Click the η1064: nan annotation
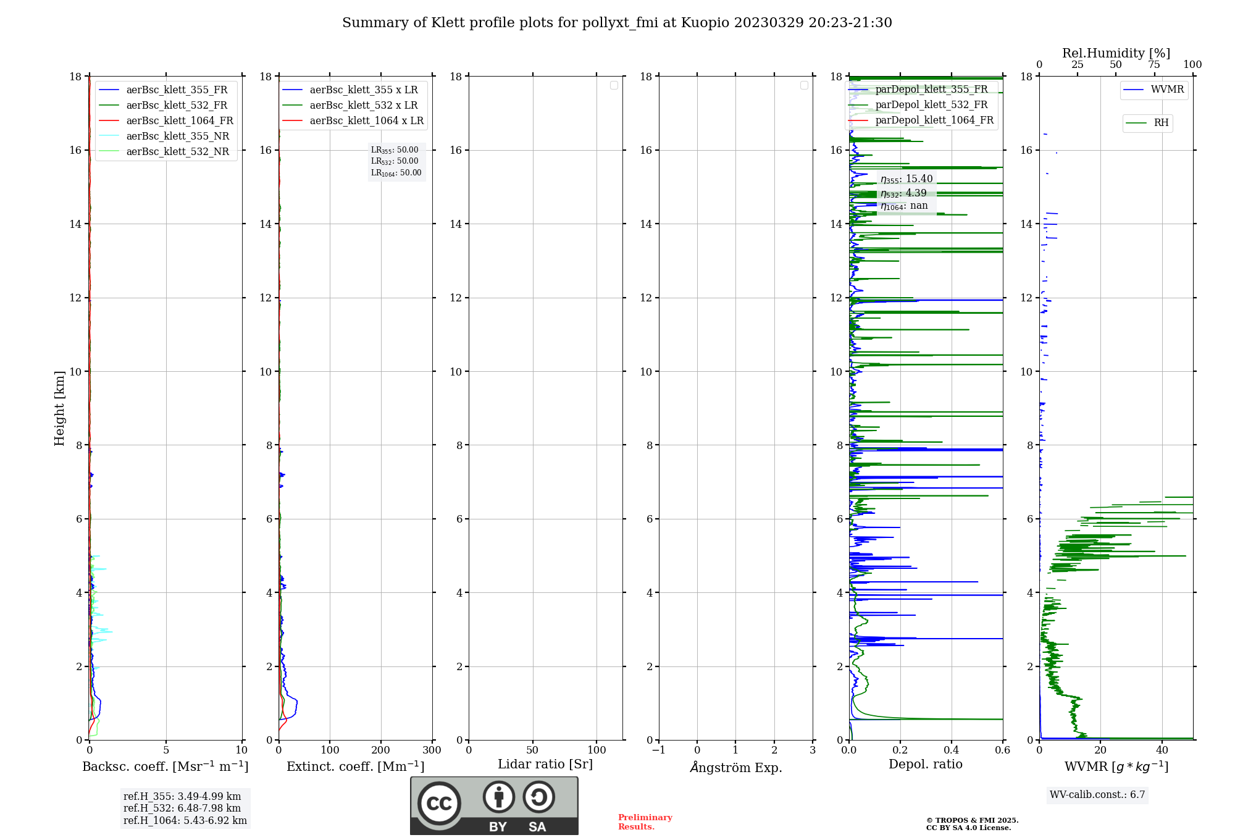 904,206
